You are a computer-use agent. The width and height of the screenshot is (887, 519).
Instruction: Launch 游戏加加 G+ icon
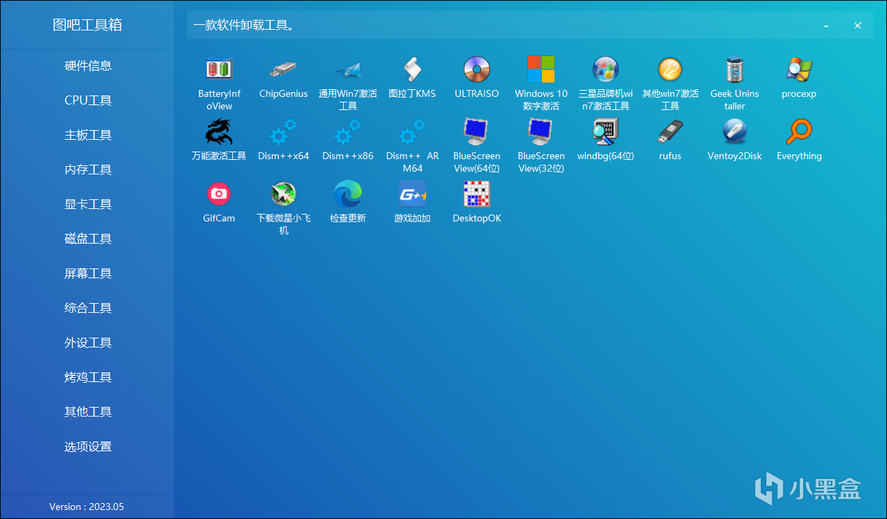412,194
